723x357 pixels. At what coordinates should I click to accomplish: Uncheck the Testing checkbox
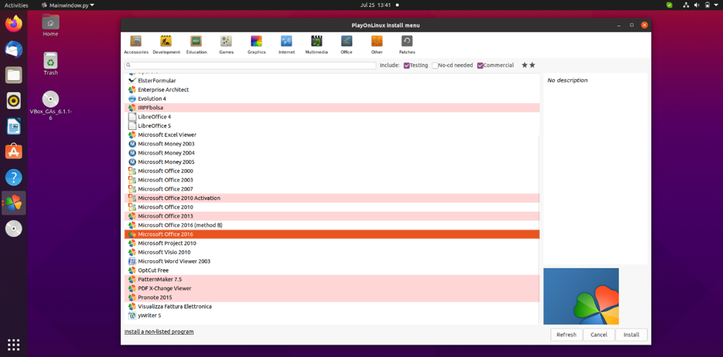pyautogui.click(x=407, y=66)
